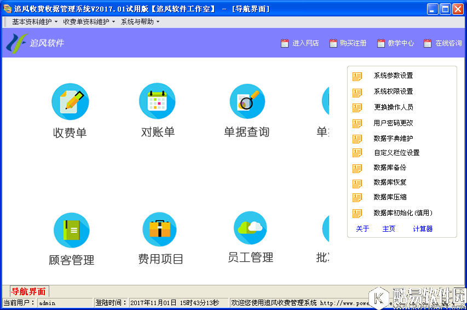The image size is (467, 310).
Task: Click the 员工管理 label
Action: [251, 257]
